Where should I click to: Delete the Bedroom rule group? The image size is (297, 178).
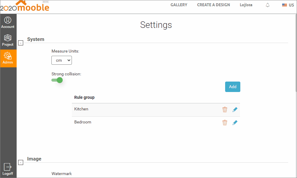coord(225,123)
